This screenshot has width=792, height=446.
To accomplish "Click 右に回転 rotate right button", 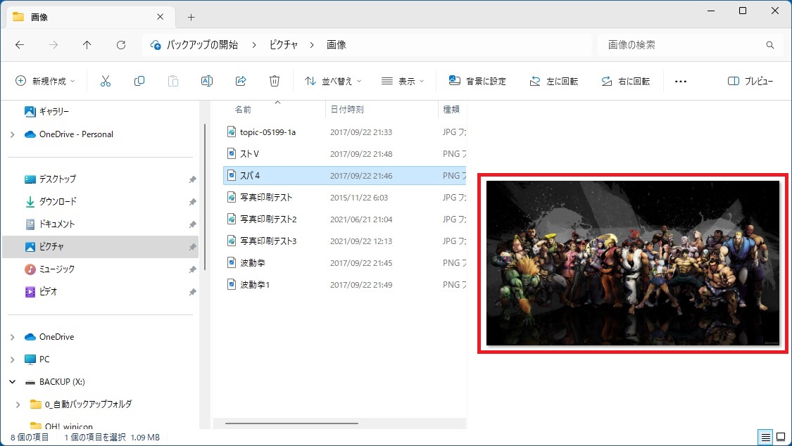I will (x=625, y=81).
